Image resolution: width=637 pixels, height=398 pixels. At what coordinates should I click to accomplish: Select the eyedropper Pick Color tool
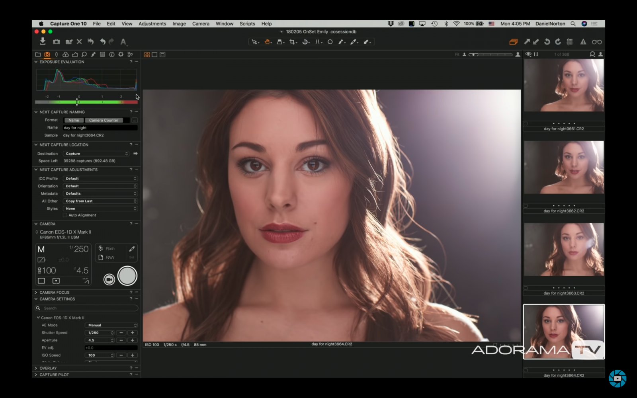click(x=354, y=41)
